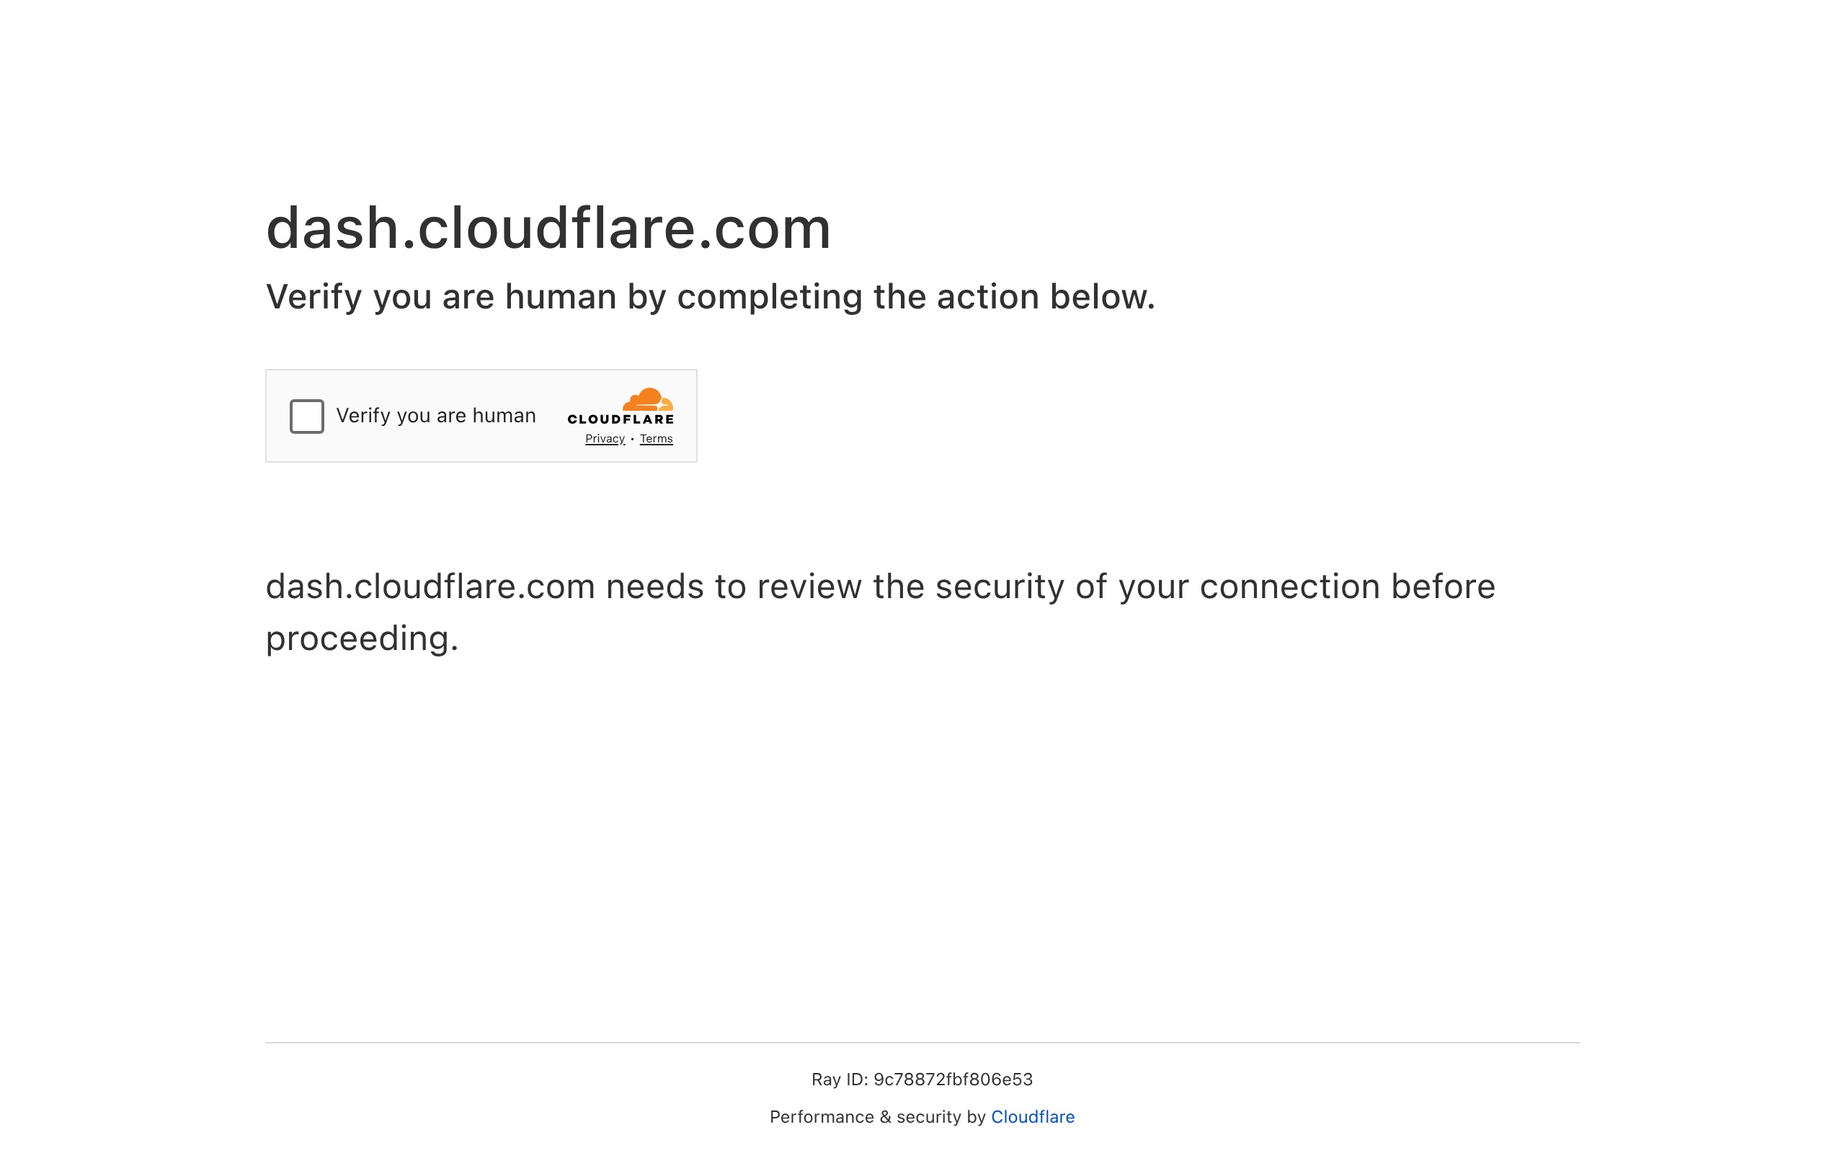Open the Privacy link
This screenshot has height=1153, width=1845.
[604, 438]
